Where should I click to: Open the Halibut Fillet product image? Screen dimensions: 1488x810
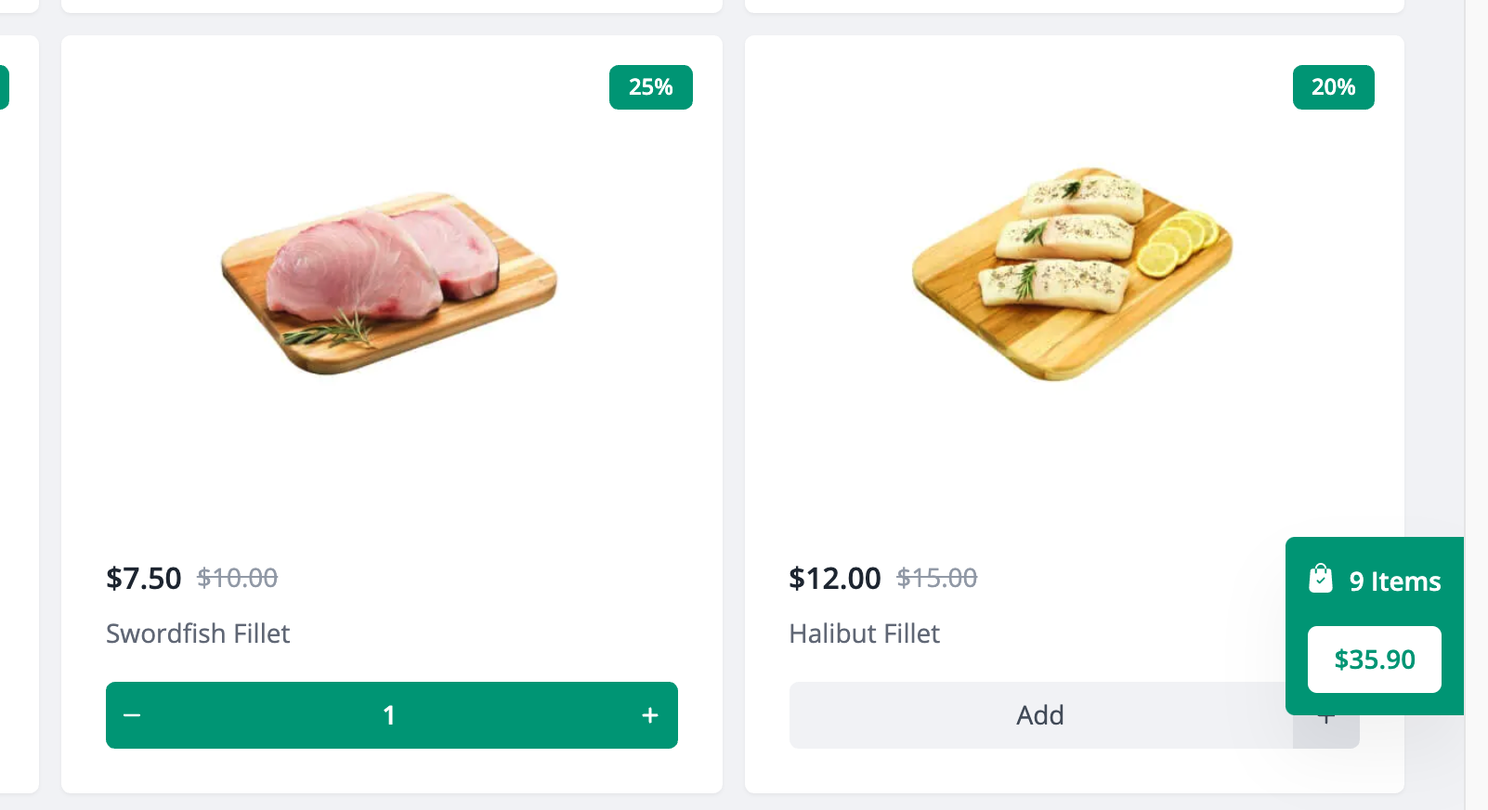click(x=1073, y=274)
